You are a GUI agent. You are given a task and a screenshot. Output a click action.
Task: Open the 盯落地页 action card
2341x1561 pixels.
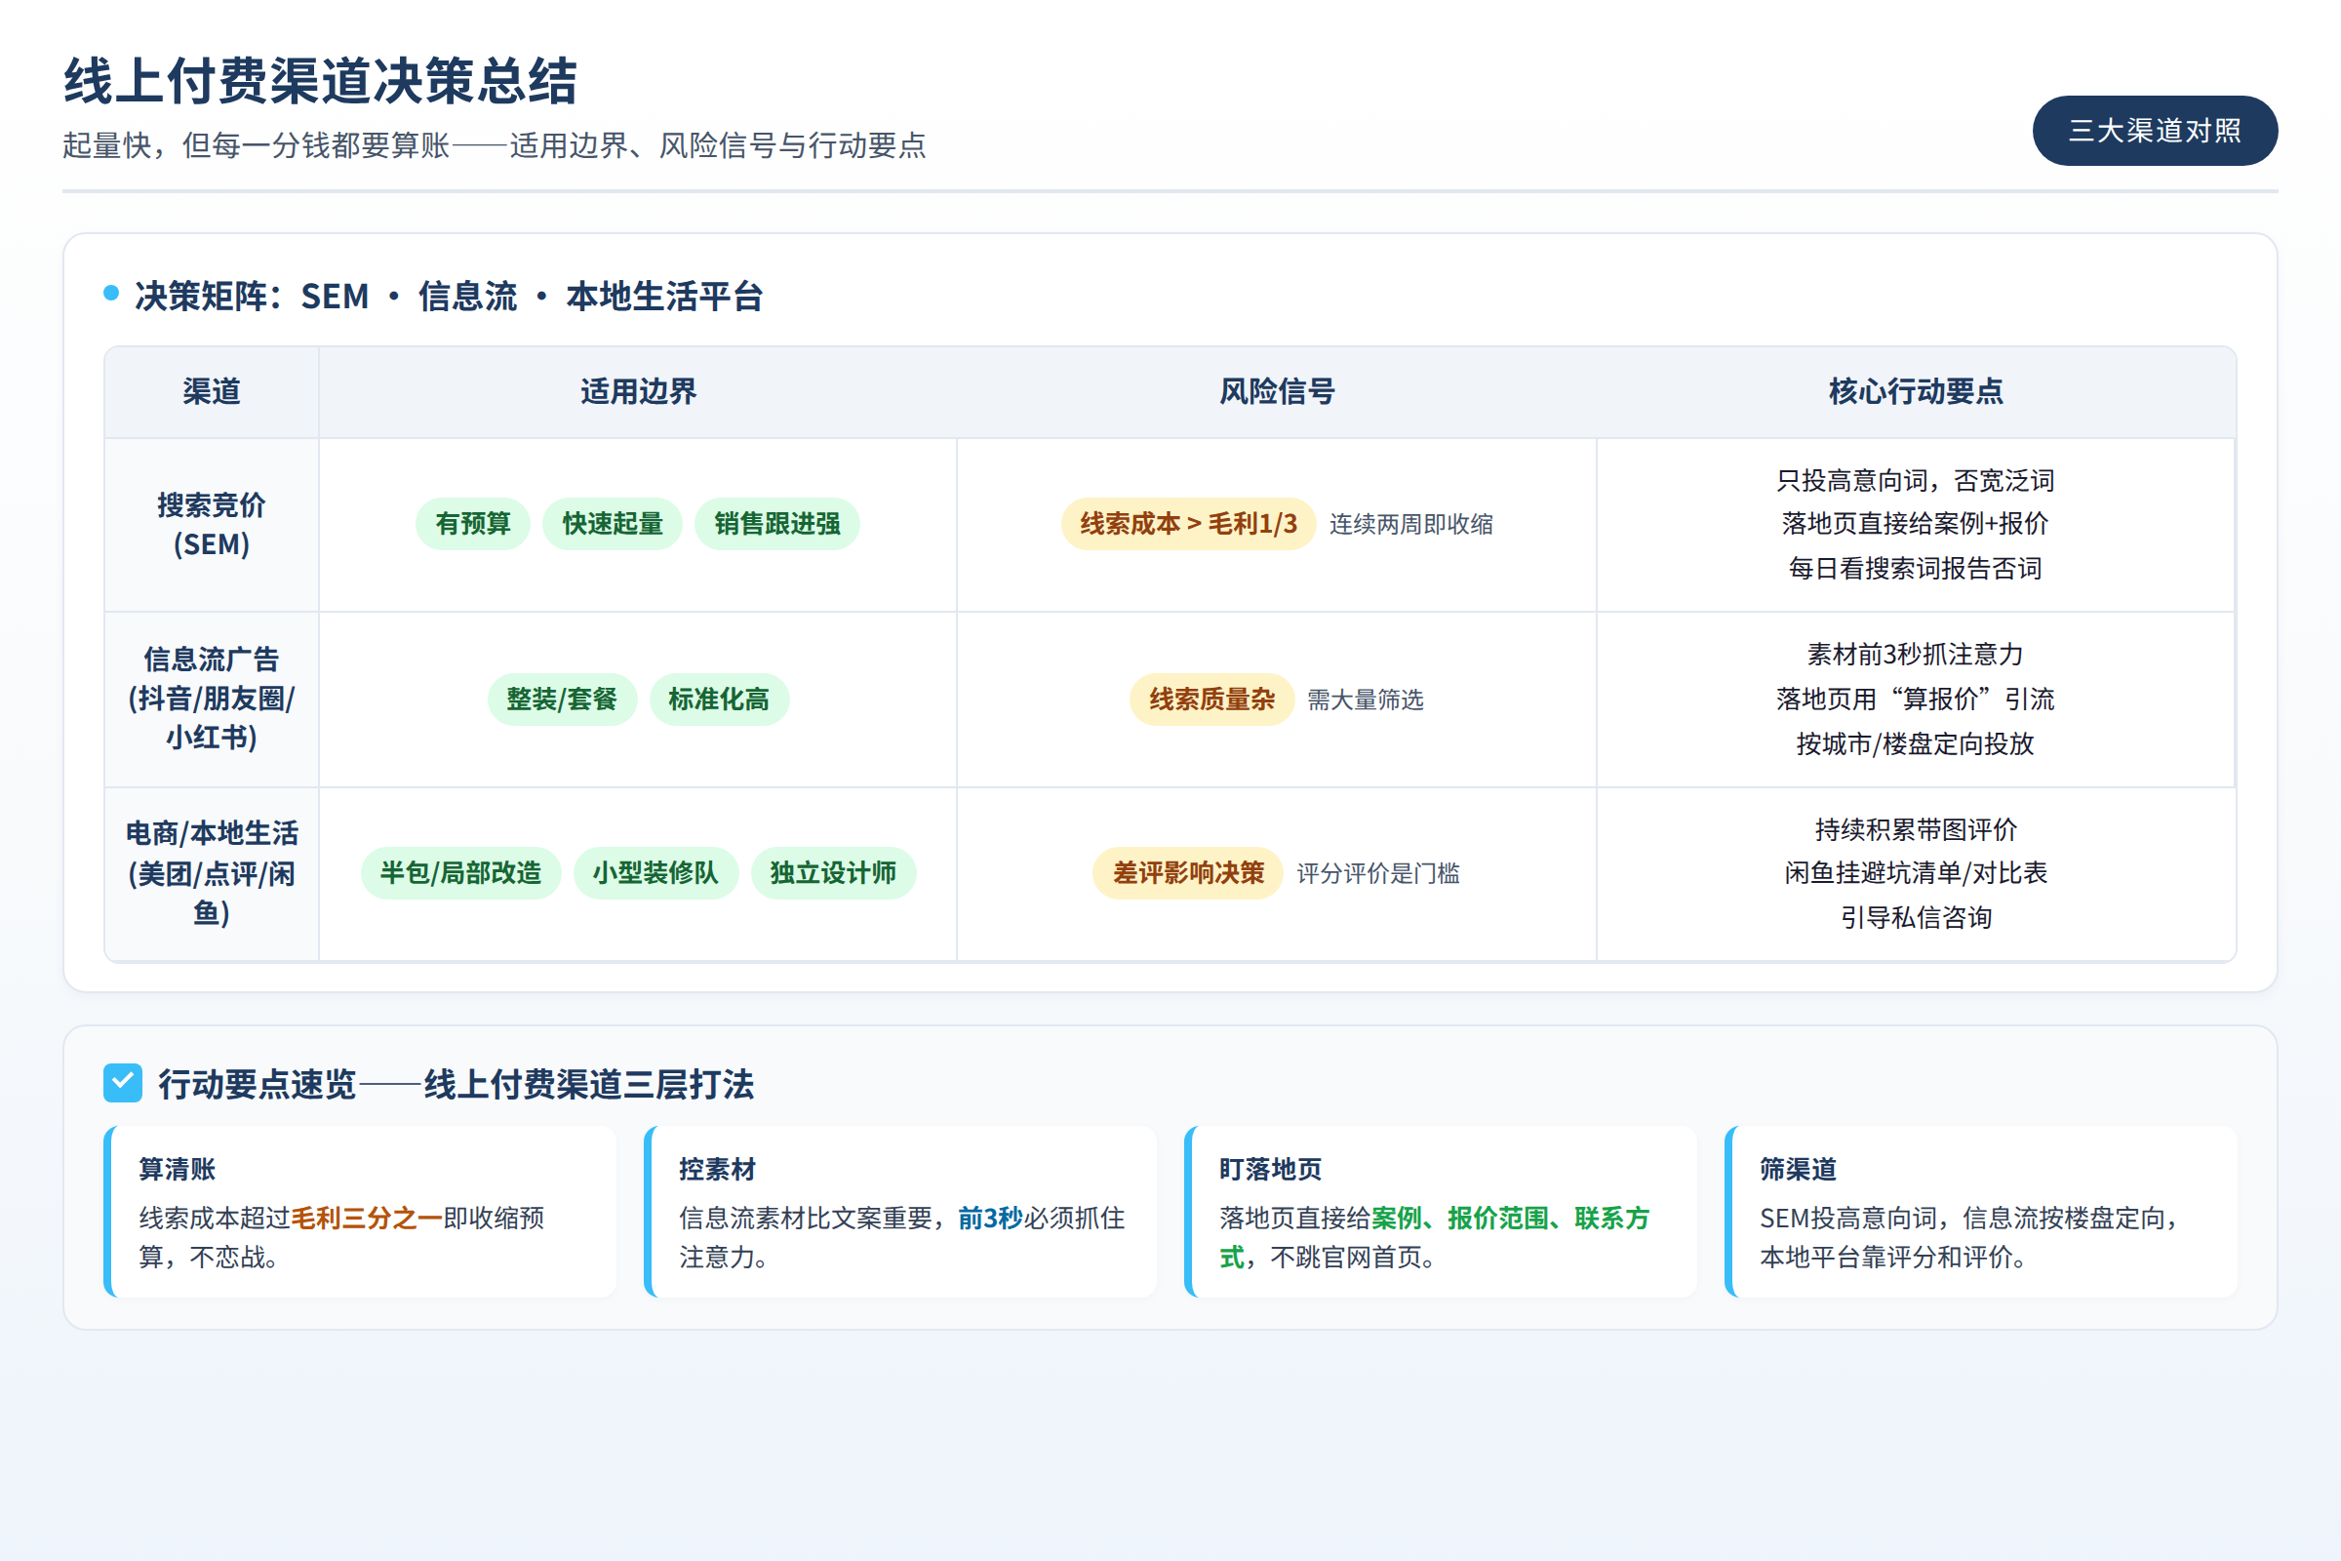click(x=1441, y=1212)
